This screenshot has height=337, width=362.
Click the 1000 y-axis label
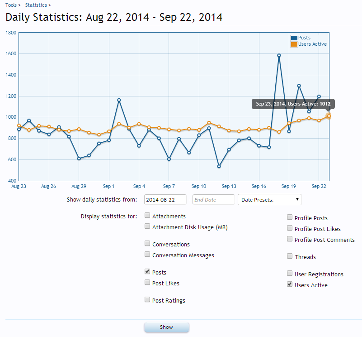(x=11, y=117)
